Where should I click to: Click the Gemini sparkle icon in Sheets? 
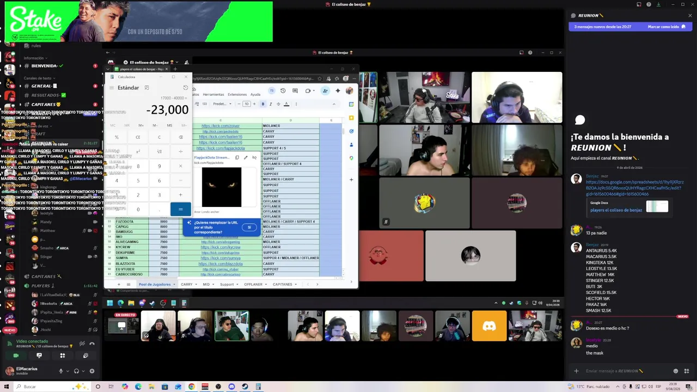338,91
